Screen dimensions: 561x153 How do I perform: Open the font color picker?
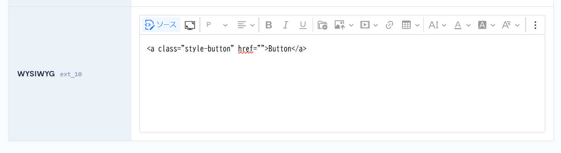click(458, 25)
